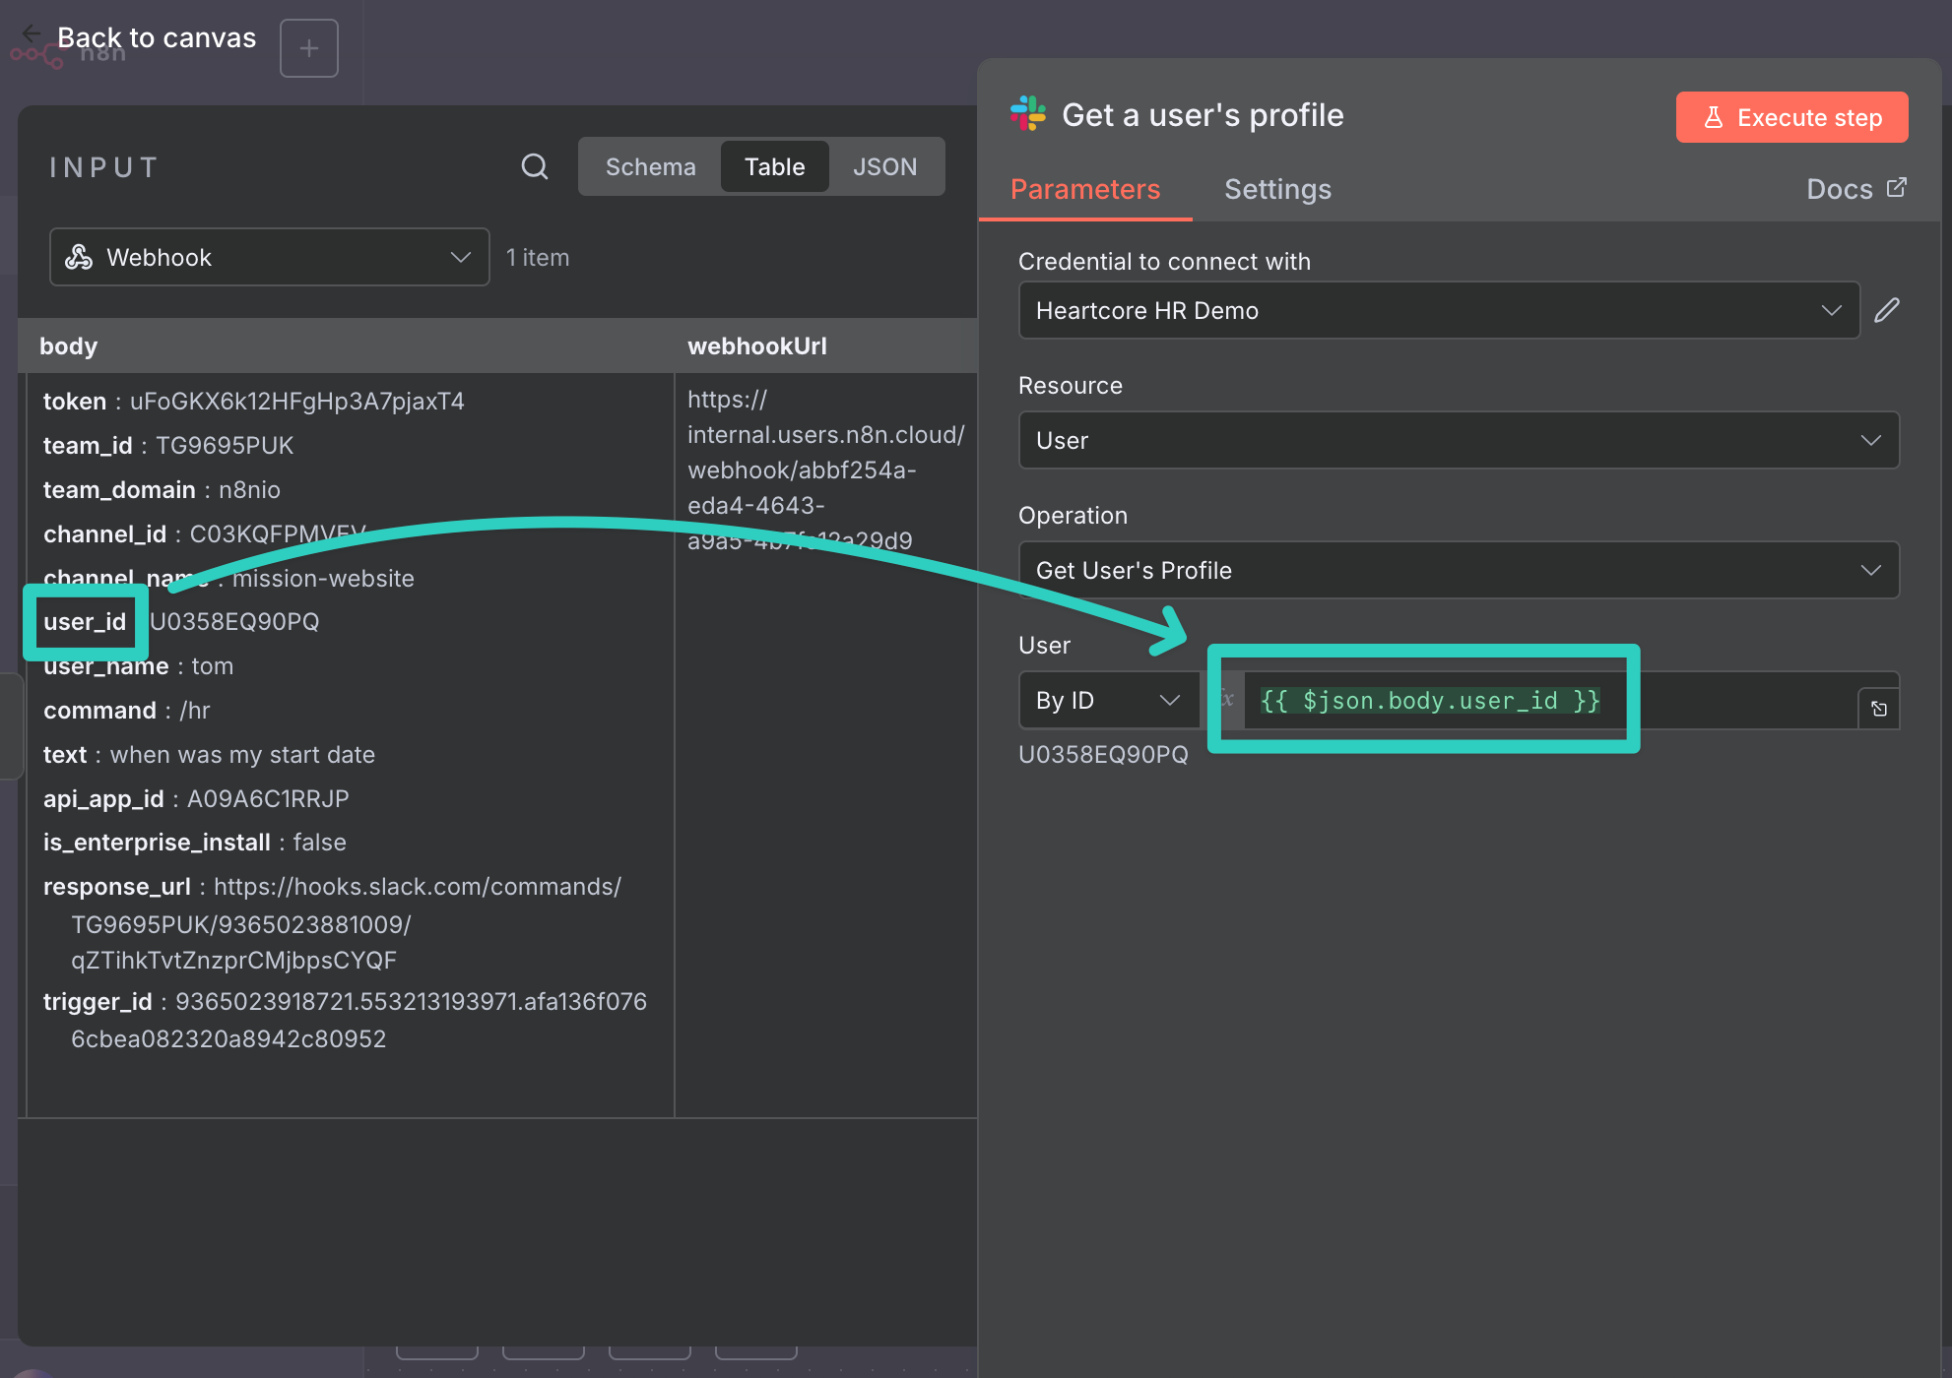Screen dimensions: 1952x1378
Task: Open the Settings tab
Action: click(1277, 189)
